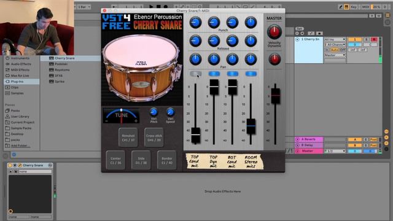
Task: Click the D overload indicator
Action: click(x=385, y=7)
